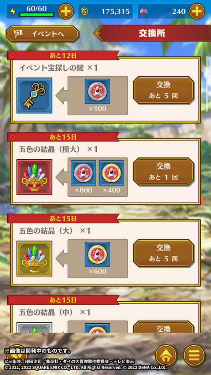
Task: Exchange for 五色の結晶（極大）
Action: [x=163, y=171]
